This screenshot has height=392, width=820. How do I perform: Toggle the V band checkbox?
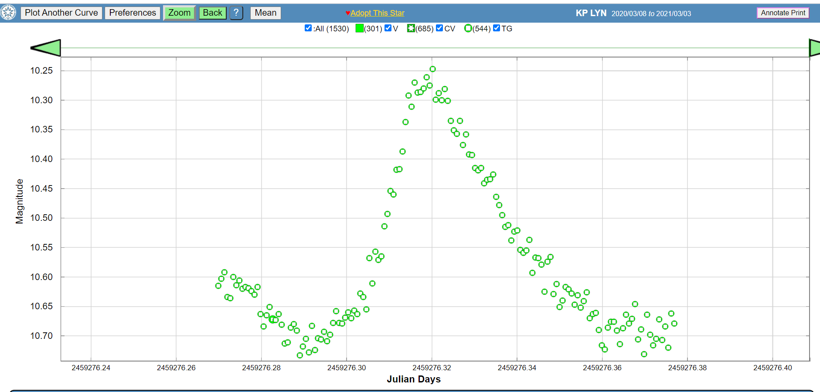tap(388, 28)
